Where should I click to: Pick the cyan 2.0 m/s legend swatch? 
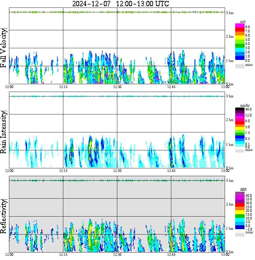[240, 50]
